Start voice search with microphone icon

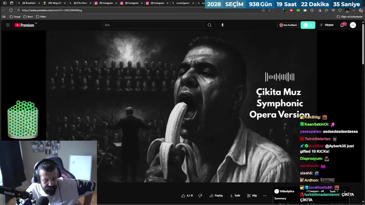point(222,25)
